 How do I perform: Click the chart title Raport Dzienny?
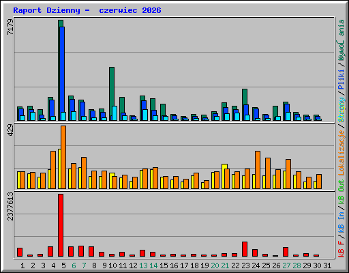(46, 10)
